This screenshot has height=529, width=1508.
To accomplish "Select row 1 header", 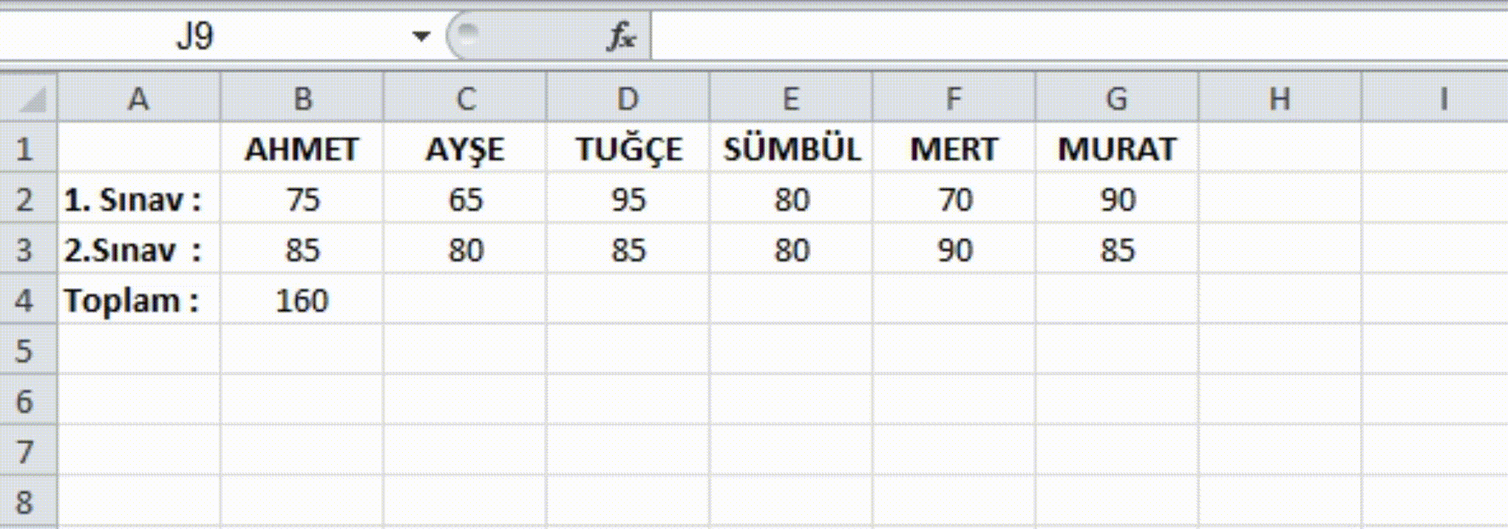I will click(25, 150).
